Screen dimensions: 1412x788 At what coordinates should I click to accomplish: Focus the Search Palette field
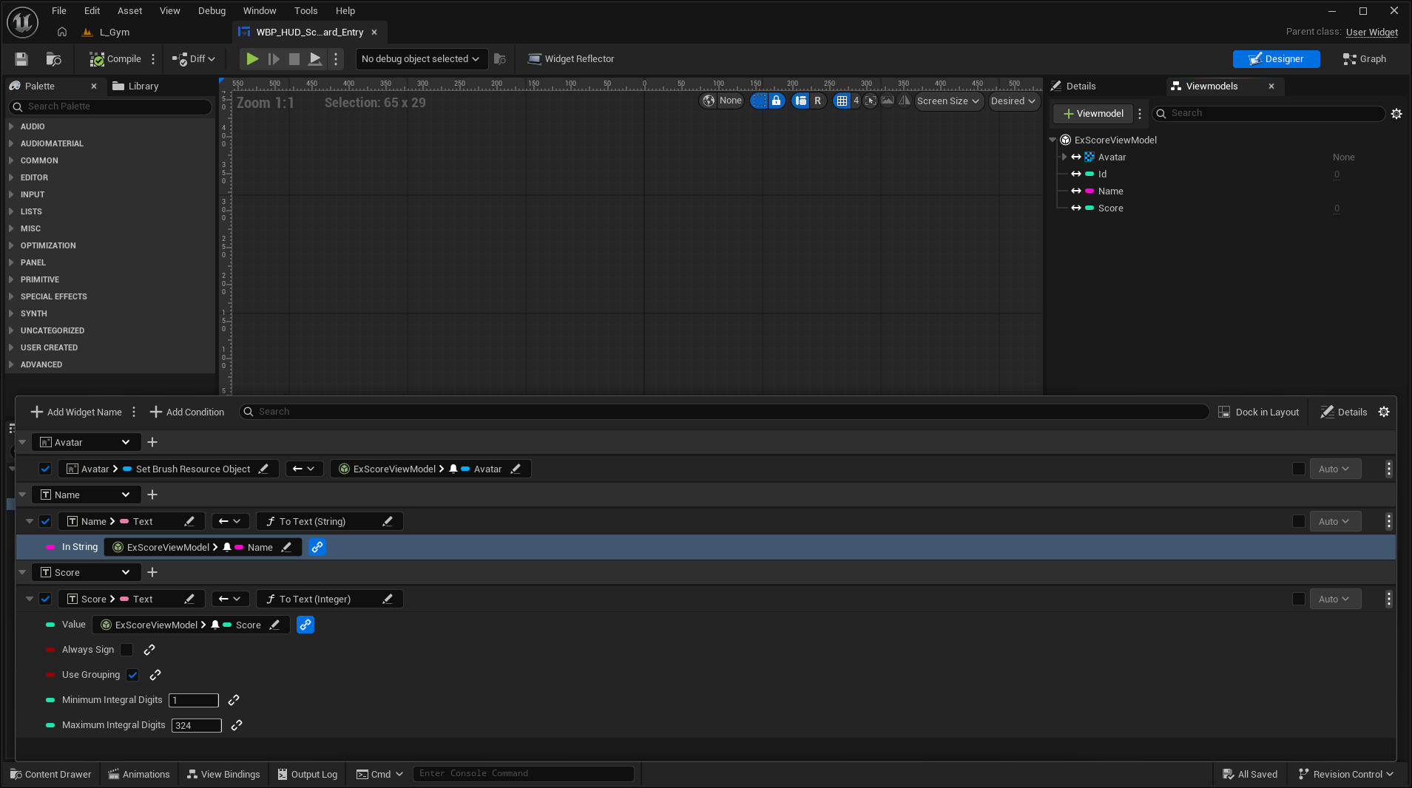pos(111,107)
